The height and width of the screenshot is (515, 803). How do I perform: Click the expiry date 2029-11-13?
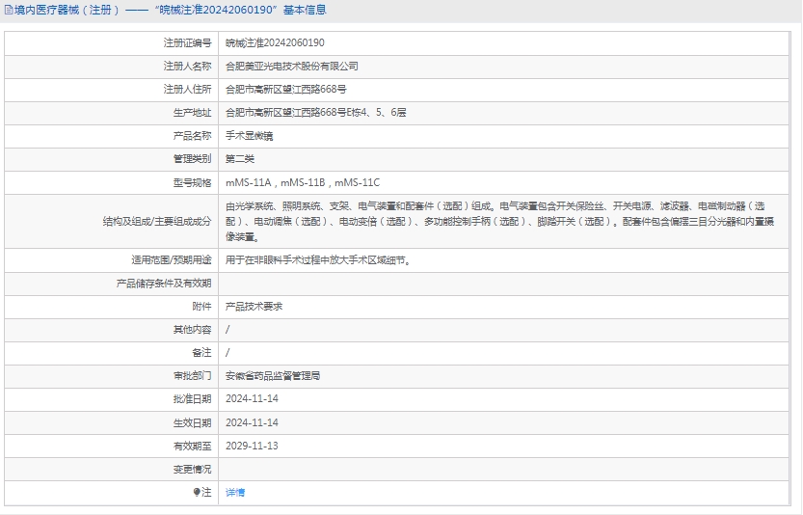coord(252,446)
